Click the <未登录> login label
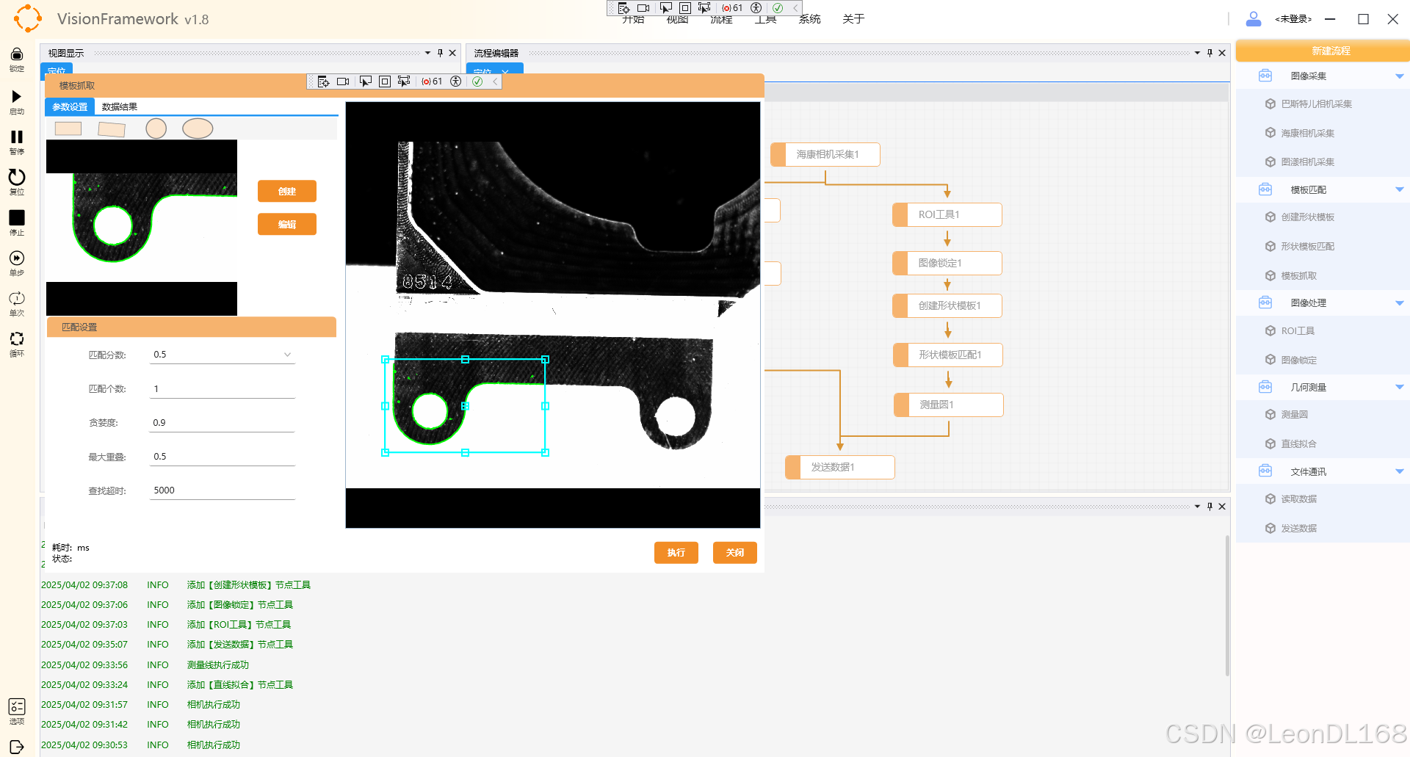1410x757 pixels. click(1293, 19)
